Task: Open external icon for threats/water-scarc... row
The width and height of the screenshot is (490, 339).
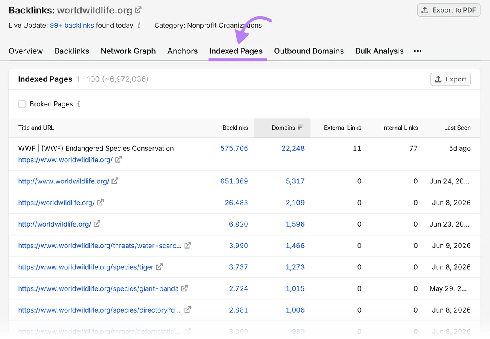Action: (188, 245)
